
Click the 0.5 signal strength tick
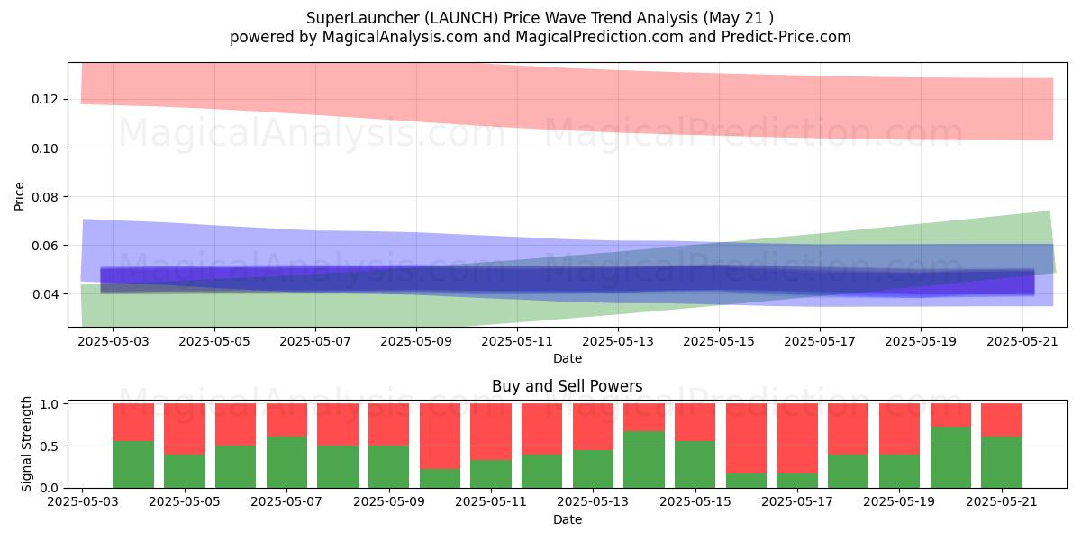tap(50, 445)
